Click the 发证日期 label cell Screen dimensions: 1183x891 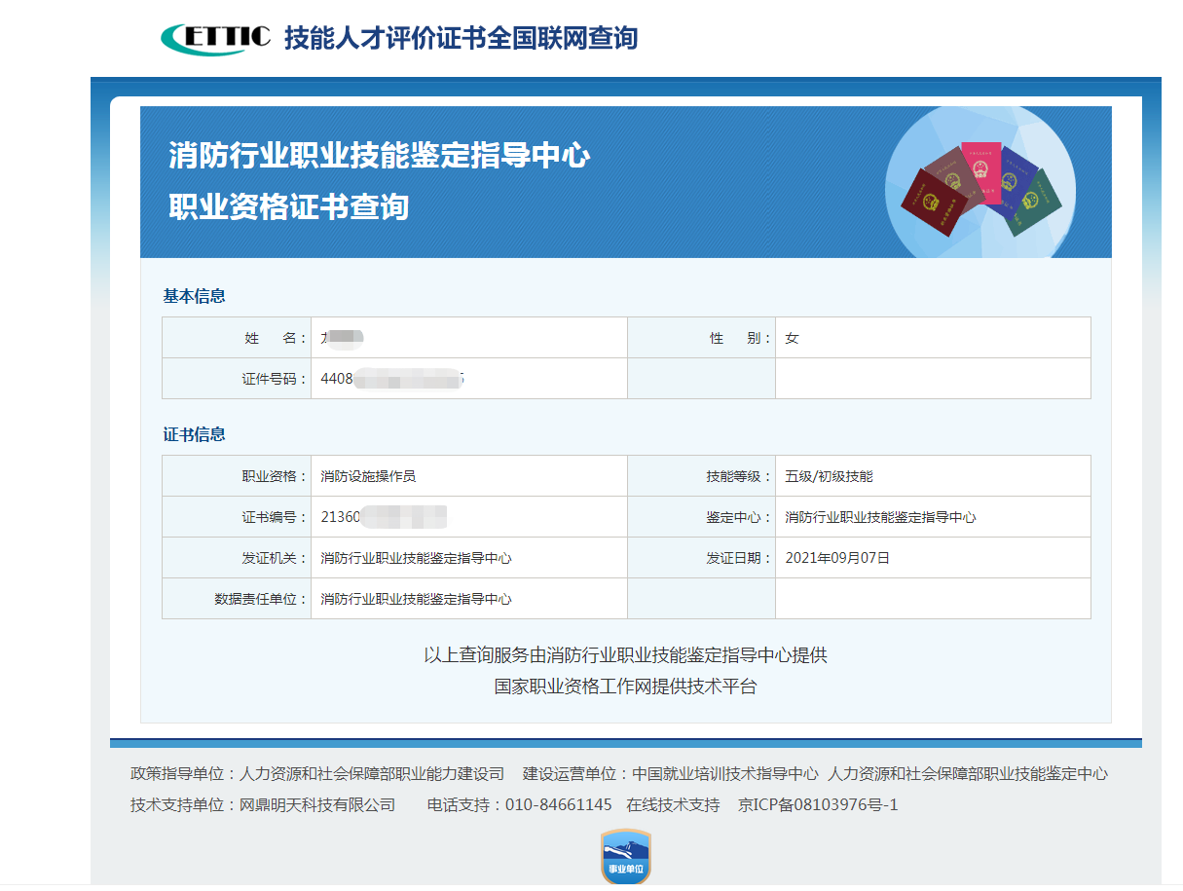pyautogui.click(x=701, y=558)
